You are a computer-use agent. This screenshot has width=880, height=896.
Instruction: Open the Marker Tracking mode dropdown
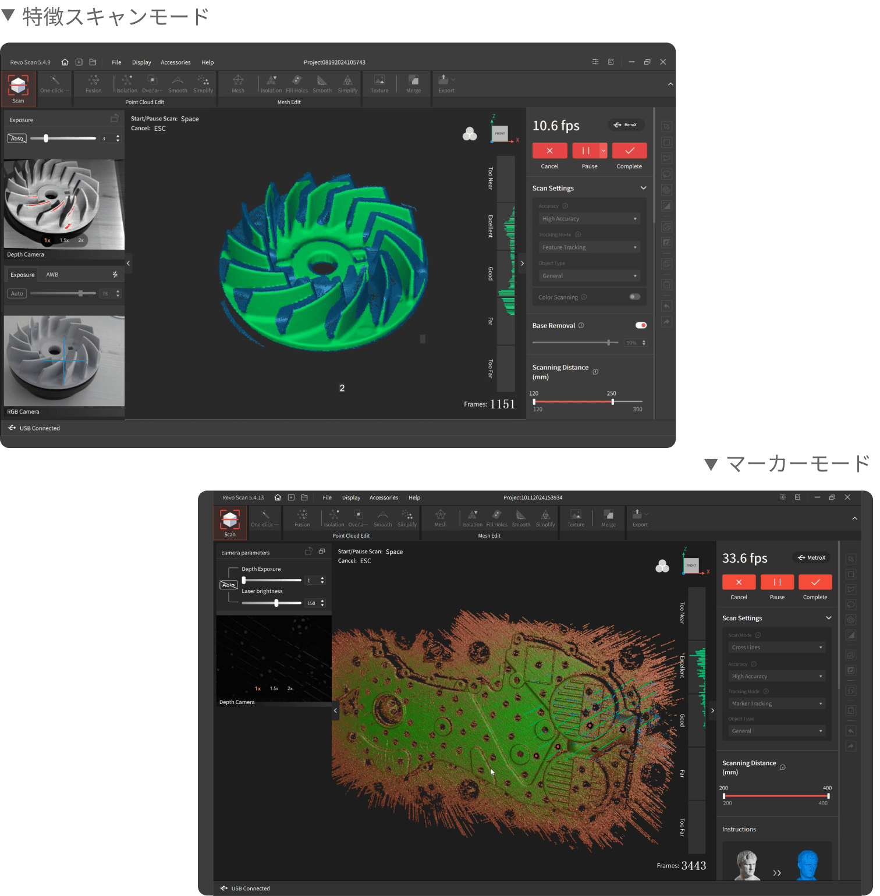[x=776, y=703]
